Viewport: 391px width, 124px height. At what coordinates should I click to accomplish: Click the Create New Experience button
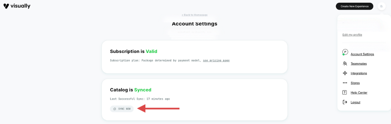pos(354,6)
